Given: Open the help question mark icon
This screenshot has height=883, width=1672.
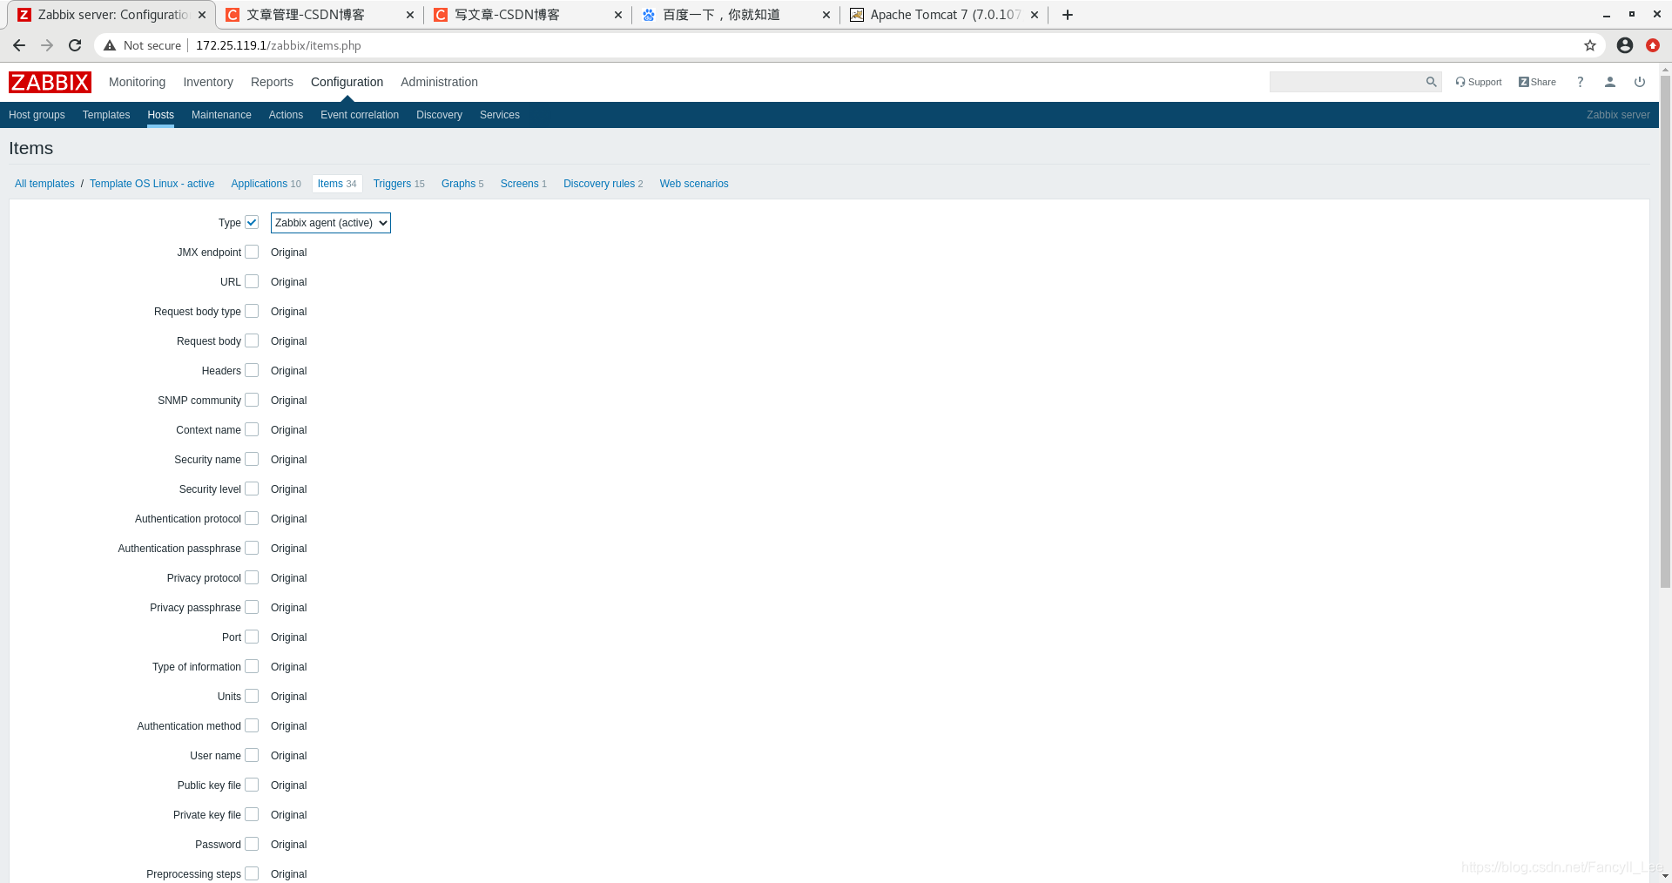Looking at the screenshot, I should 1580,82.
